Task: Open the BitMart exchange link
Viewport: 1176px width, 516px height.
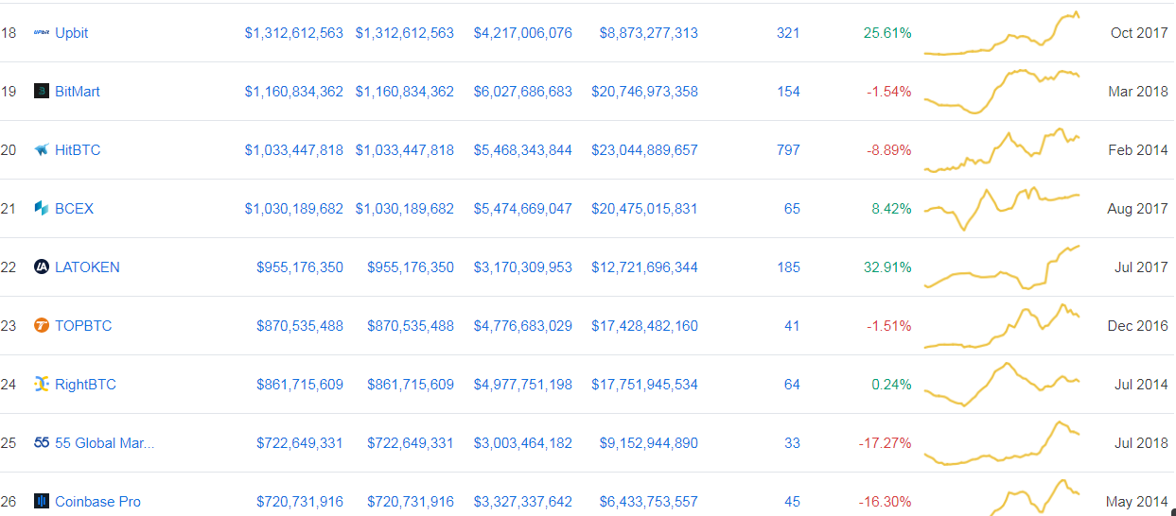Action: [78, 92]
